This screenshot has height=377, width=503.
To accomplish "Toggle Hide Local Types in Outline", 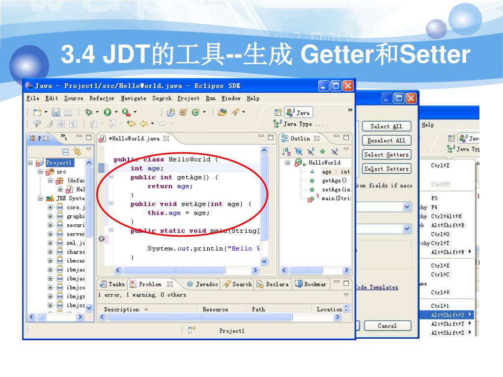I will pos(335,151).
